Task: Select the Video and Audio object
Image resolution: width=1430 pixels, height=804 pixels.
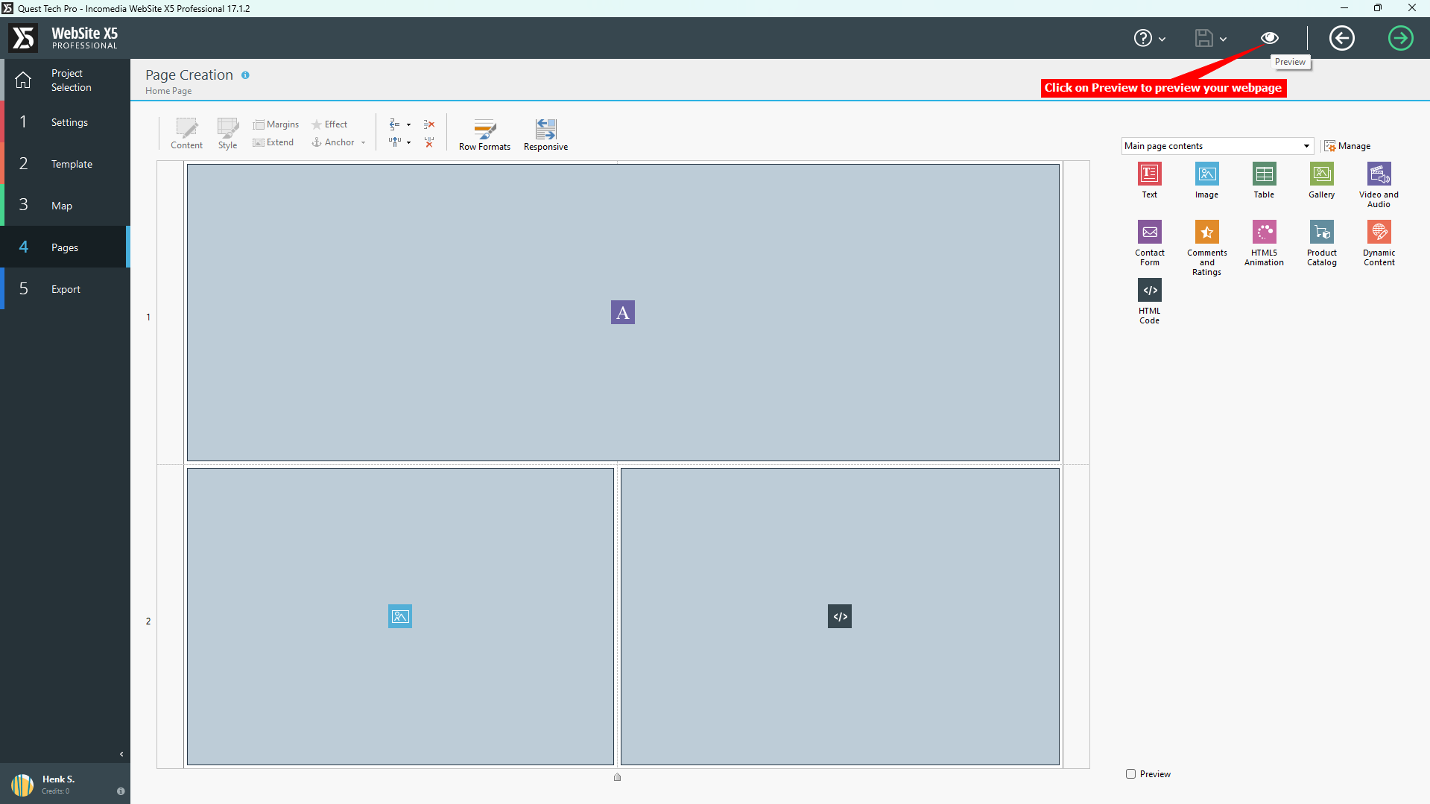Action: pyautogui.click(x=1379, y=186)
